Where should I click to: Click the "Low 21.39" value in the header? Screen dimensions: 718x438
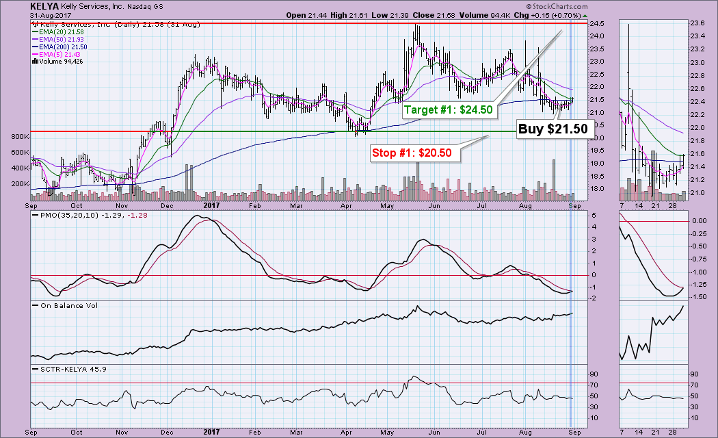[390, 15]
